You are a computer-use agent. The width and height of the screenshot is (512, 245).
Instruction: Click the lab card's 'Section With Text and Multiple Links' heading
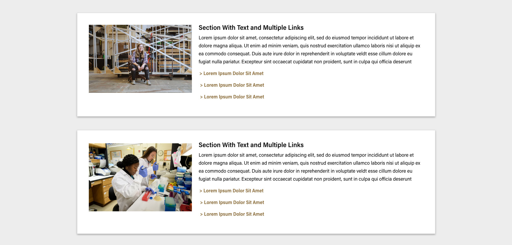click(x=251, y=145)
